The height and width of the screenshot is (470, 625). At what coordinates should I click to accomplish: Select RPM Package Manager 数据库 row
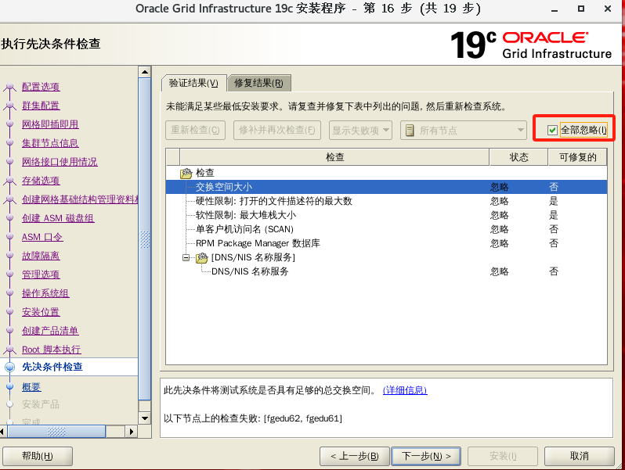386,243
